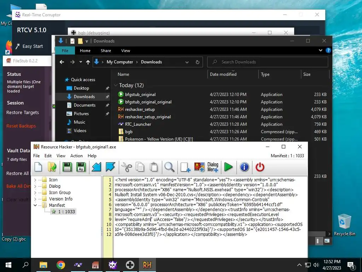Show hidden system tray icons
This screenshot has width=362, height=272.
pos(299,265)
